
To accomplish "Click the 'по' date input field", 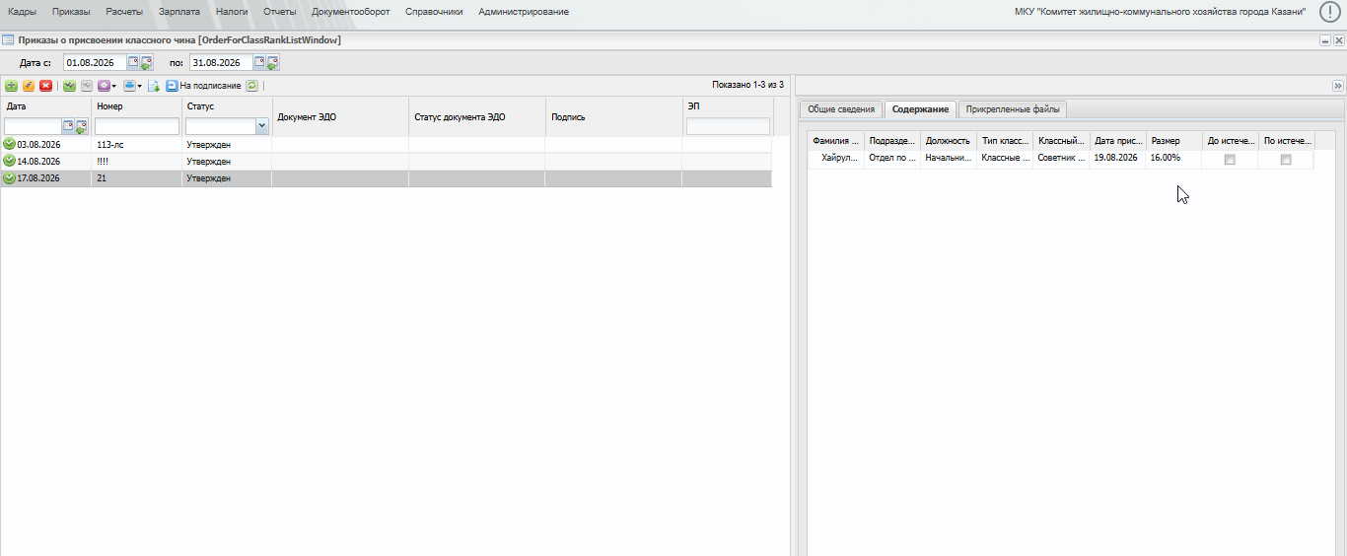I will (x=221, y=62).
